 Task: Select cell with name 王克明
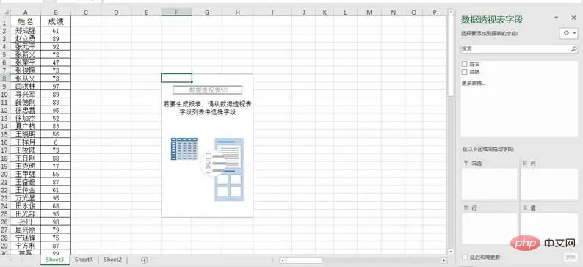[26, 166]
